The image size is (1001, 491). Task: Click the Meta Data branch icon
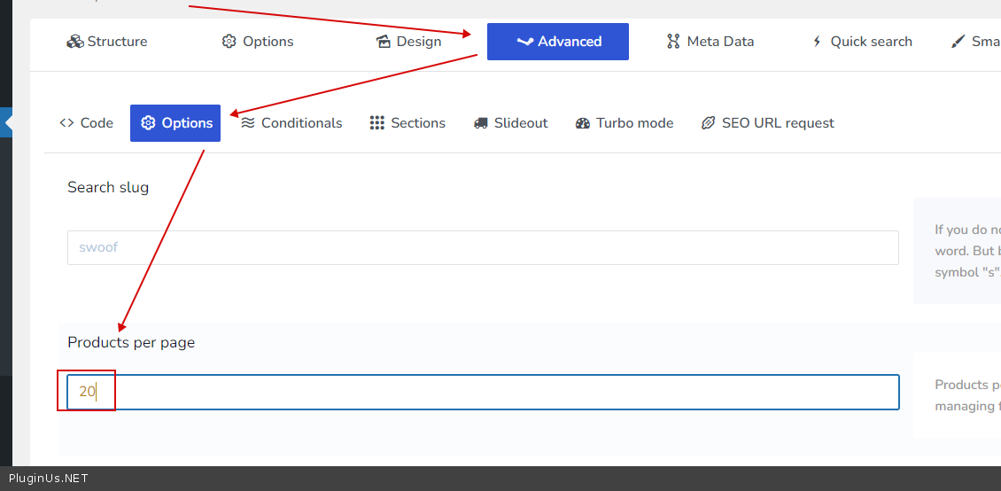click(x=673, y=42)
